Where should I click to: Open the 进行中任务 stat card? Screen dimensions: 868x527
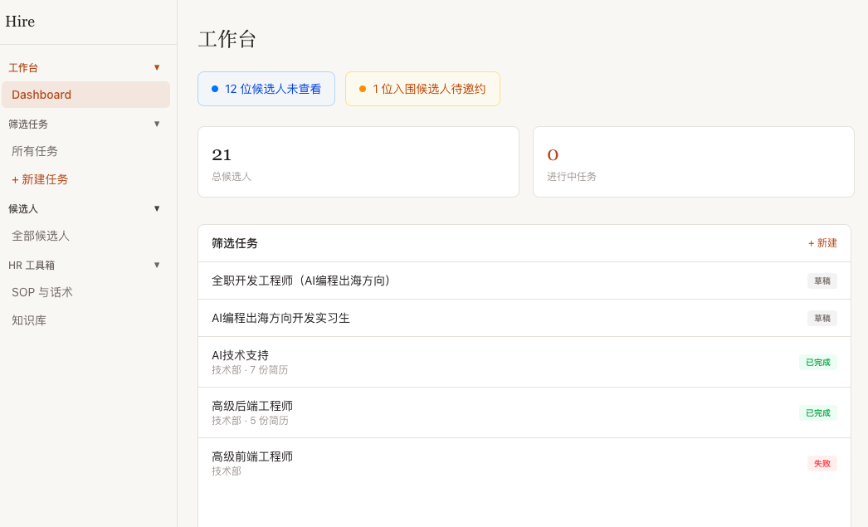click(693, 162)
